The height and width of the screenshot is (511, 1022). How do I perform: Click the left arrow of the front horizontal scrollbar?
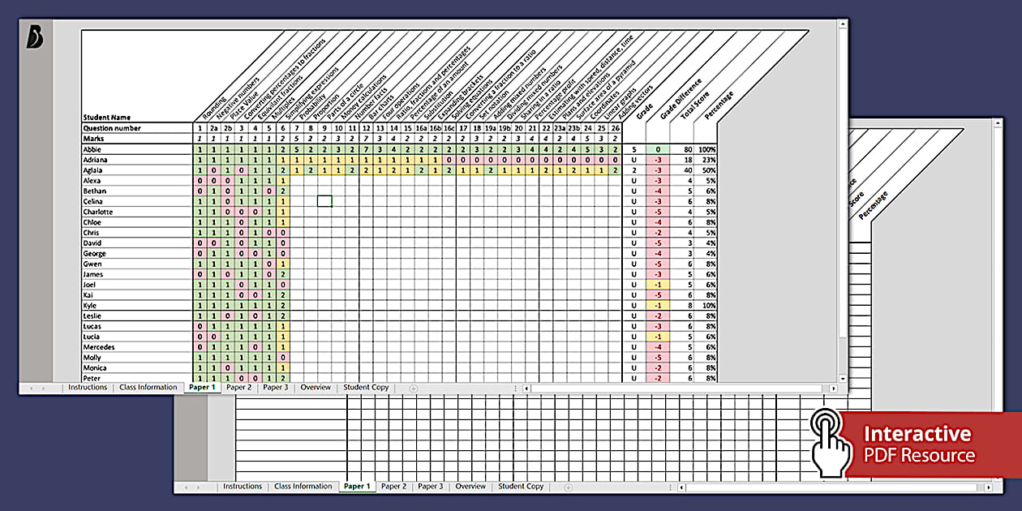click(527, 389)
